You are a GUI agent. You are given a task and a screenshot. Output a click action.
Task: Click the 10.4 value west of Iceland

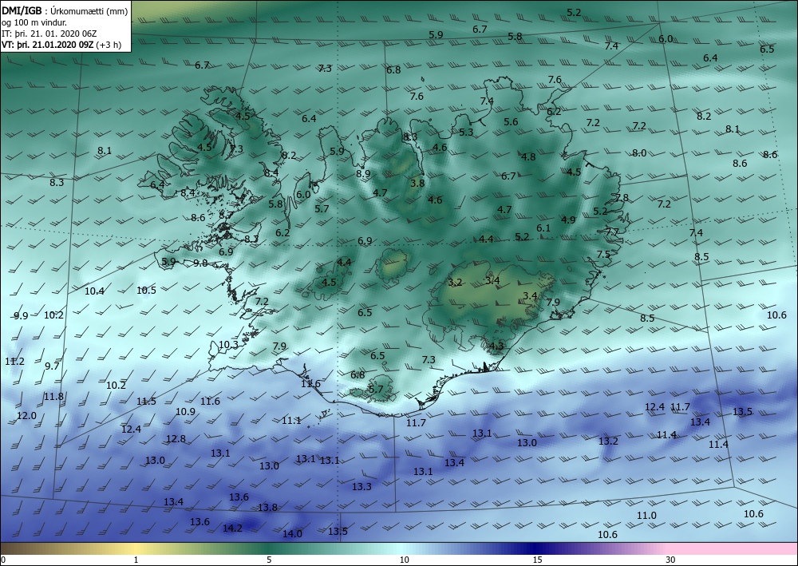point(94,291)
